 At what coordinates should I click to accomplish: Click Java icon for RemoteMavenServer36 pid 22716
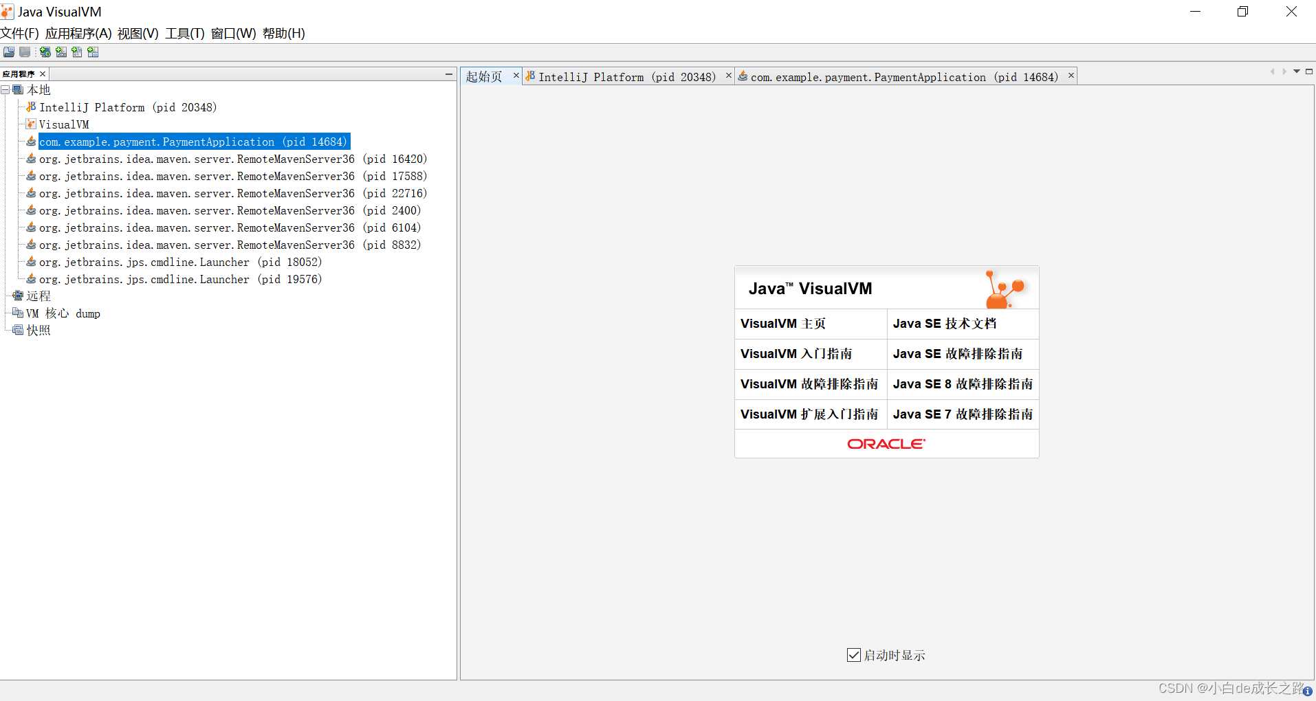pos(31,193)
